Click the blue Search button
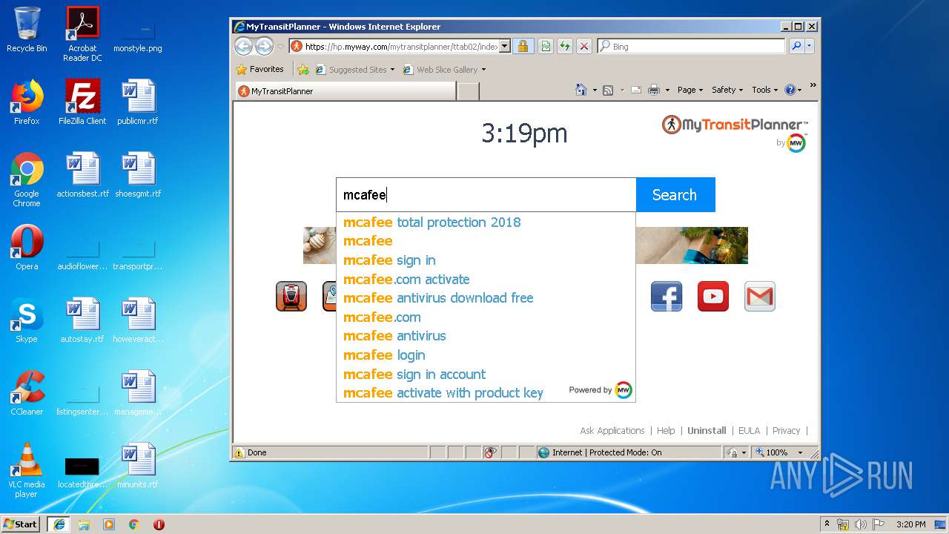The image size is (949, 534). point(675,194)
